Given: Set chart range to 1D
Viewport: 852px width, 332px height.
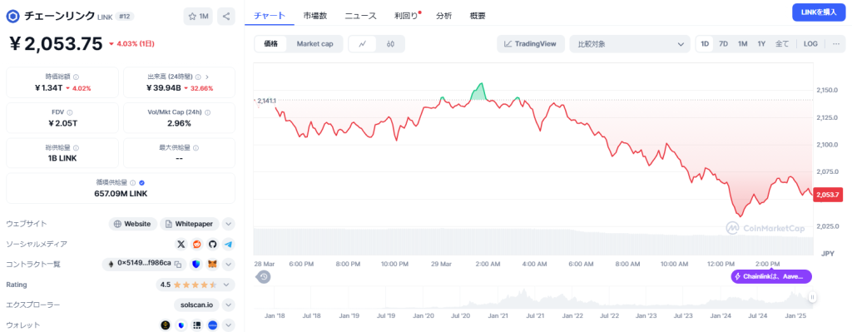Looking at the screenshot, I should pyautogui.click(x=705, y=44).
